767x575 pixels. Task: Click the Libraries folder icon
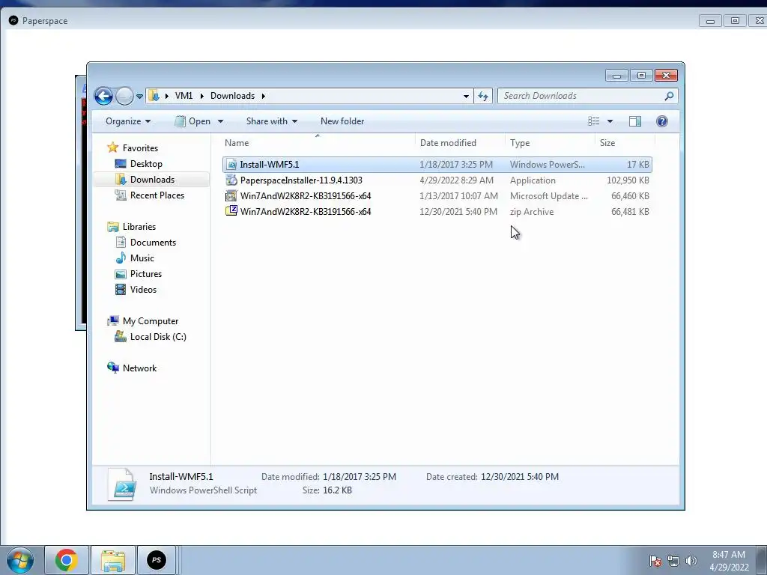[x=113, y=226]
